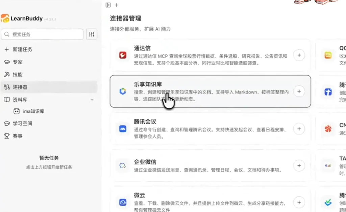Image resolution: width=346 pixels, height=212 pixels.
Task: Open the task filter settings button
Action: pos(92,34)
